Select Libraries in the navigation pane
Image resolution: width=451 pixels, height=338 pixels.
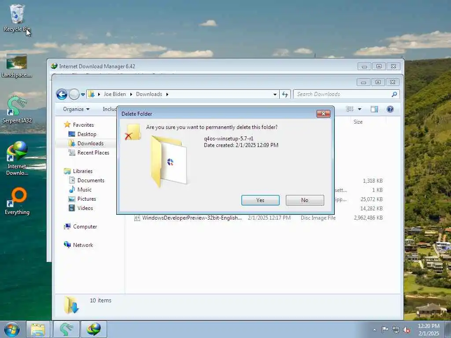coord(82,171)
